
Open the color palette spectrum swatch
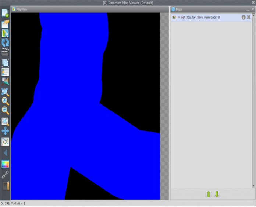5,164
